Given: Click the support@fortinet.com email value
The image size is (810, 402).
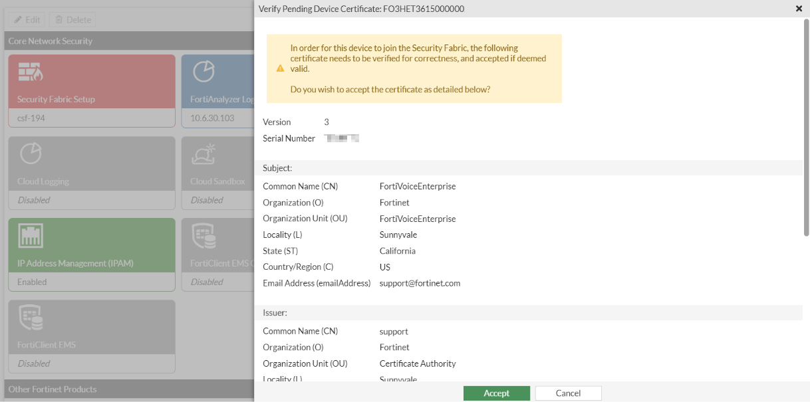Looking at the screenshot, I should point(420,283).
